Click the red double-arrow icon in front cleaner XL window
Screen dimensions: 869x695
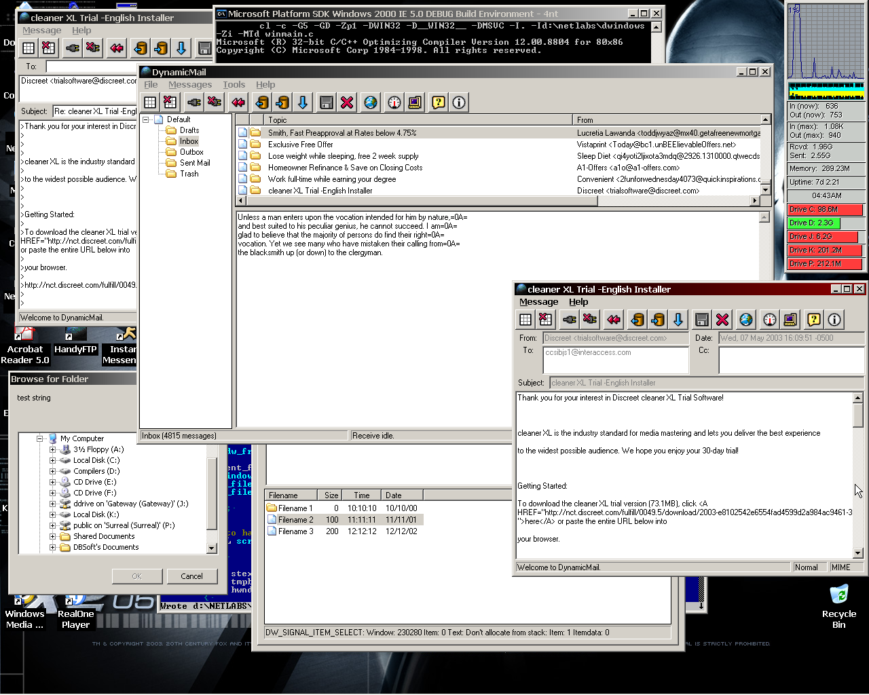tap(614, 320)
